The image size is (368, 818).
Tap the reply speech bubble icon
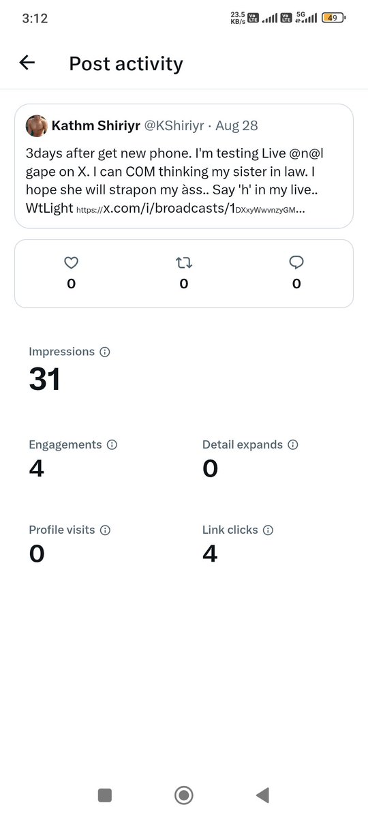pos(296,262)
